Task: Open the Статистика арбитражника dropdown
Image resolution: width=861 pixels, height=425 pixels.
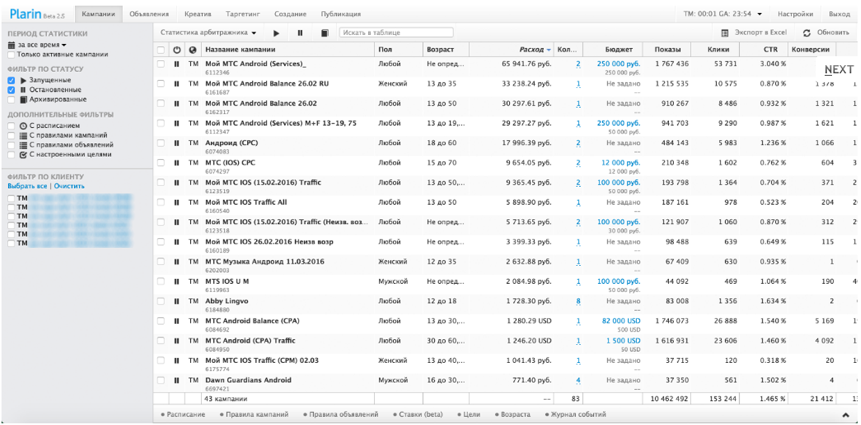Action: click(208, 33)
